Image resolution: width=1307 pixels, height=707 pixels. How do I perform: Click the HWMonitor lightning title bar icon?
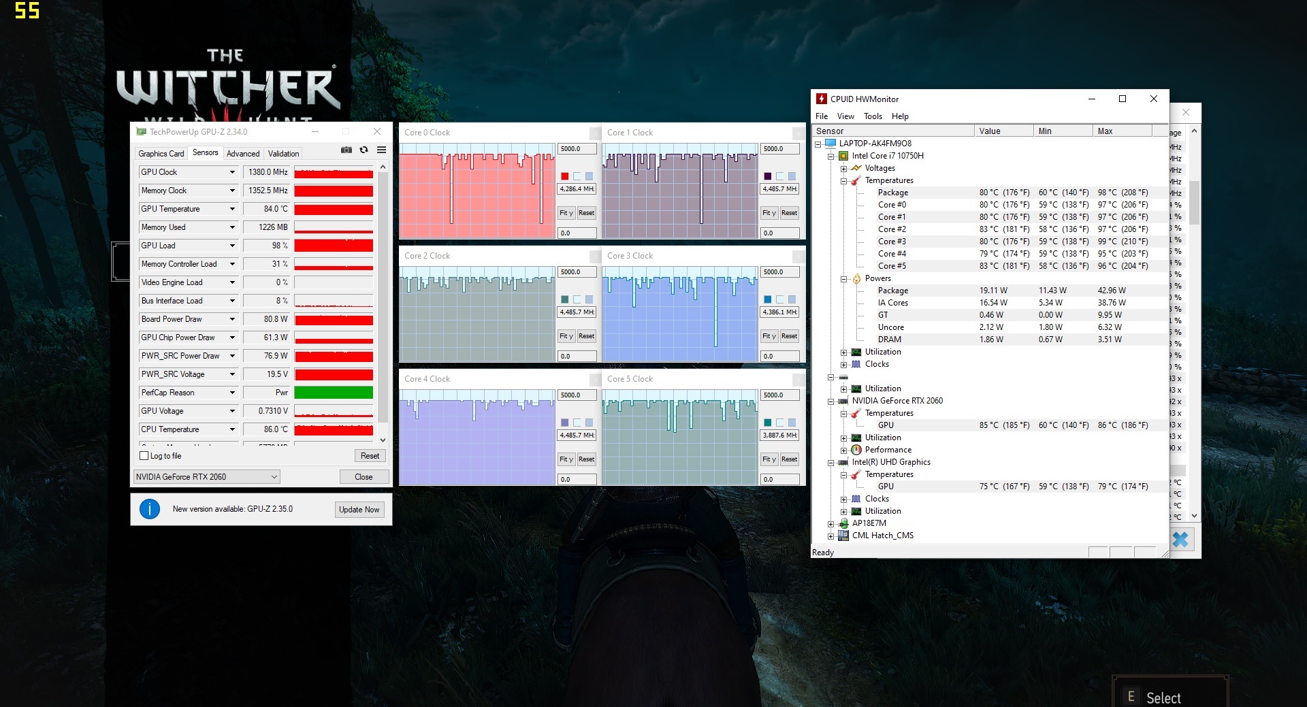click(822, 99)
